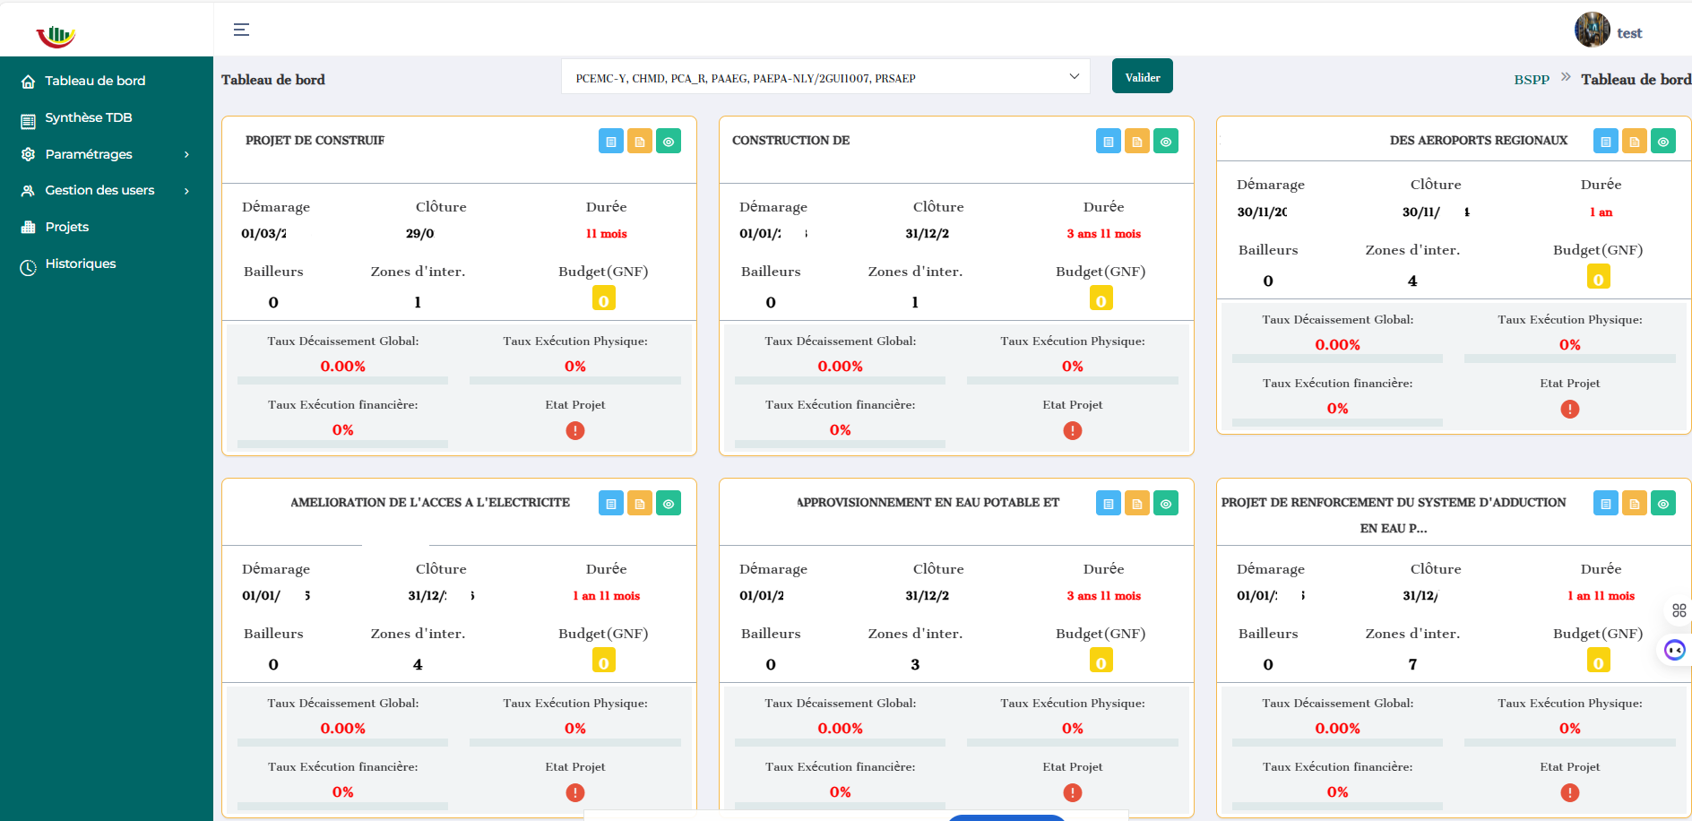Screen dimensions: 1692x821
Task: Toggle green eye icon on PROJET DE CONSTRUIR card
Action: pos(669,142)
